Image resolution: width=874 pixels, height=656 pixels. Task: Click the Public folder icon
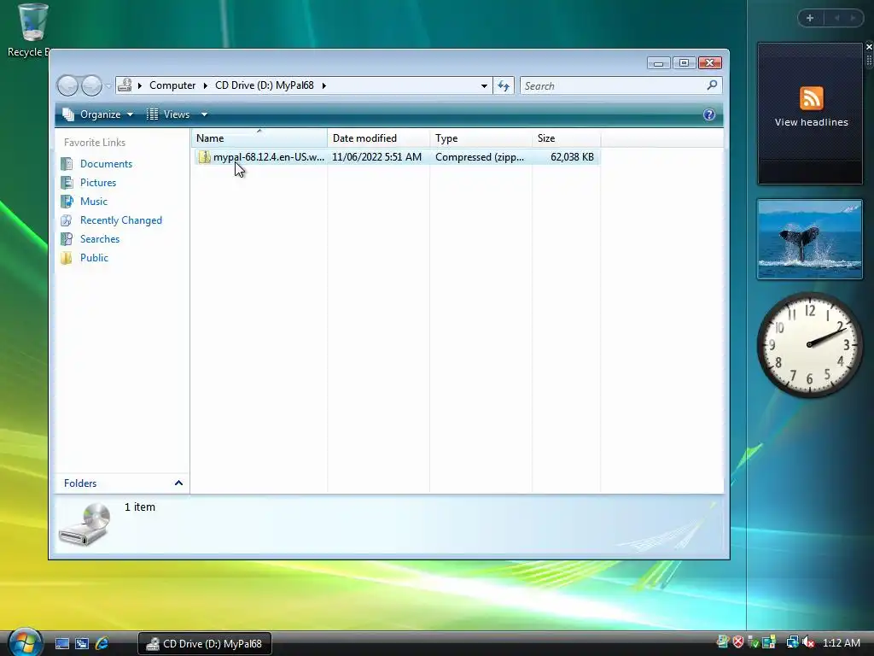click(67, 258)
